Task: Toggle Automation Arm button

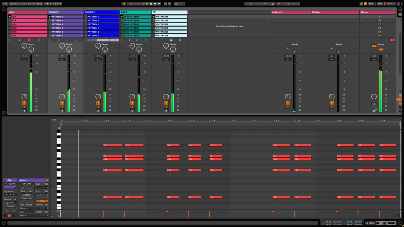Action: (x=165, y=3)
